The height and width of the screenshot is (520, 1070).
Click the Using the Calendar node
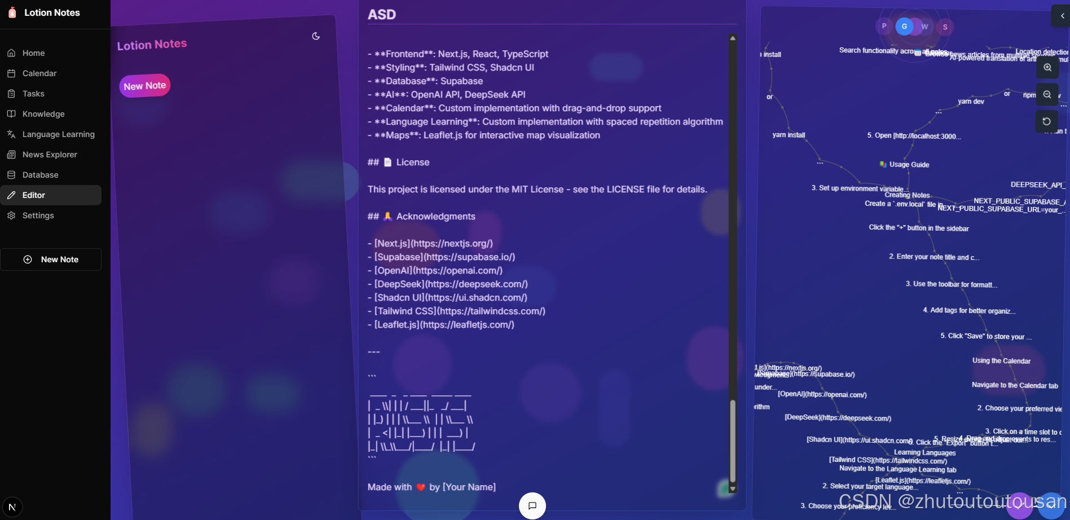[1001, 361]
